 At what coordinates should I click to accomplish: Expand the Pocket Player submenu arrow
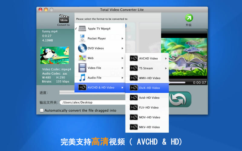pos(123,38)
